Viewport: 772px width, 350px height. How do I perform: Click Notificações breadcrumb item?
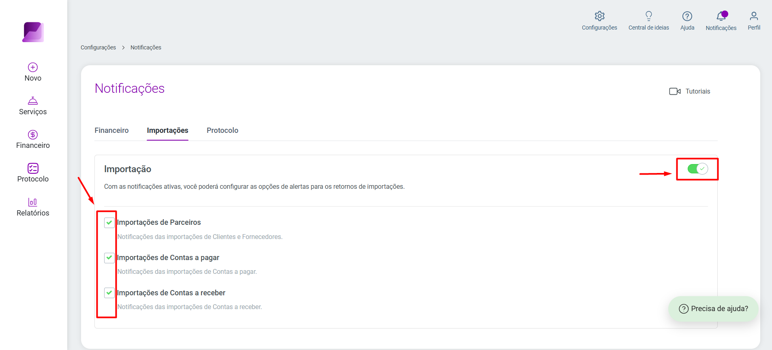coord(146,47)
